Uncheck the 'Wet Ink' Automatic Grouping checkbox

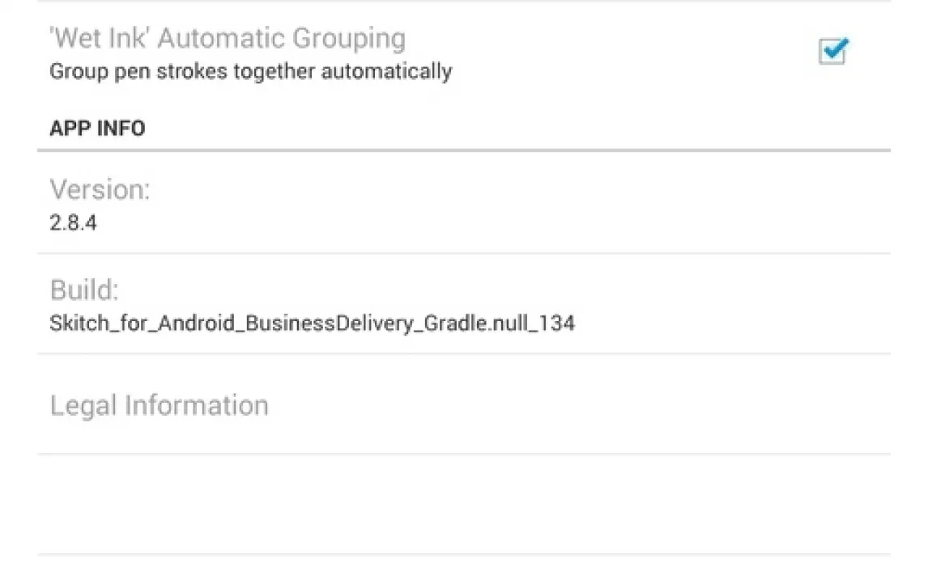tap(832, 53)
